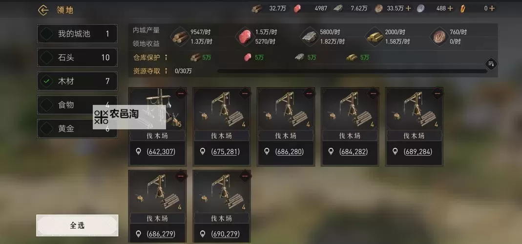
Task: Open warehouse protection info icon
Action: pos(166,57)
